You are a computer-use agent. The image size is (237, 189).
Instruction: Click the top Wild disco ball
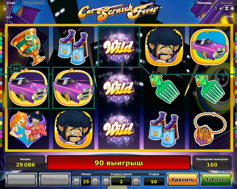pos(119,47)
